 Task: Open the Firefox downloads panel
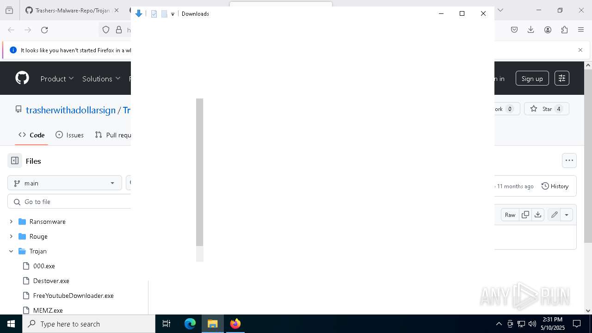pos(531,30)
